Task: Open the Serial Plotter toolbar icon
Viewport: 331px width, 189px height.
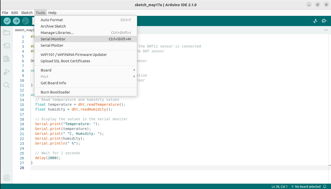Action: (x=315, y=21)
